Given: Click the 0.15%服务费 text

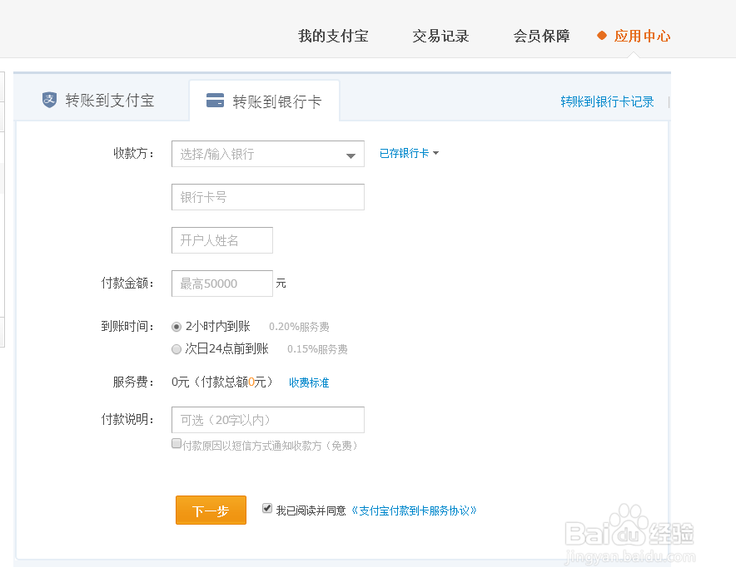Looking at the screenshot, I should pos(317,349).
